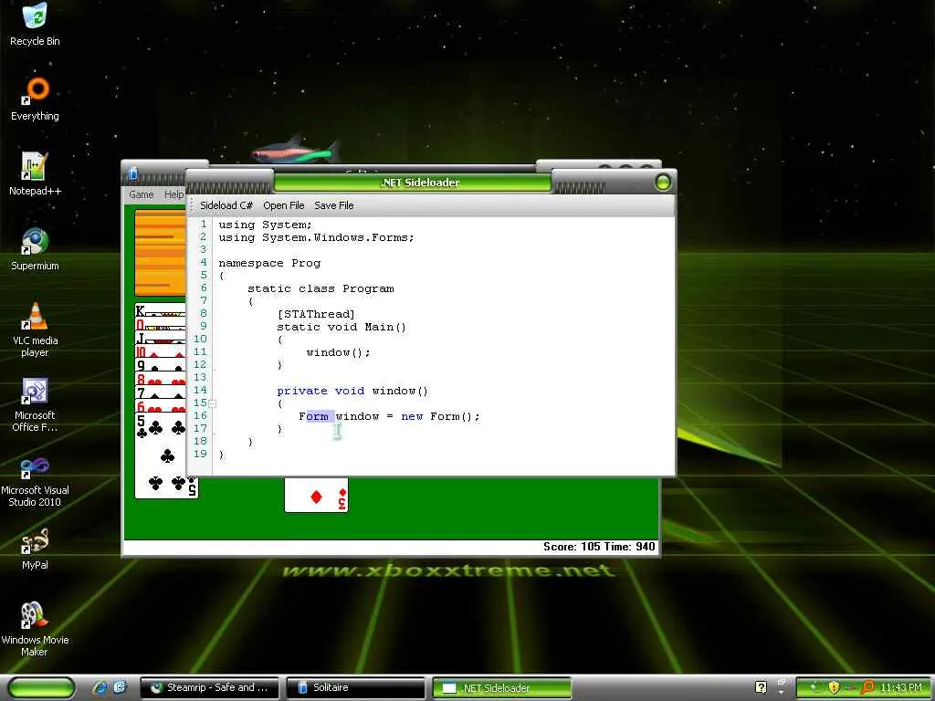Launch the Windows Movie Maker shortcut
The image size is (935, 701).
click(35, 630)
